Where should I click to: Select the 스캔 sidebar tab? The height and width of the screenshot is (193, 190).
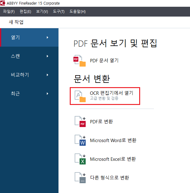pyautogui.click(x=29, y=56)
